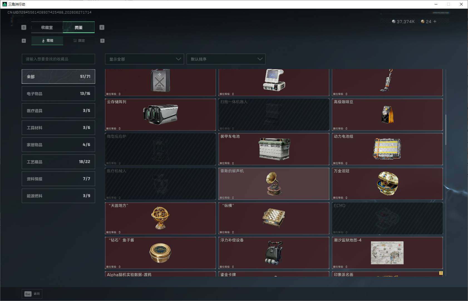Image resolution: width=468 pixels, height=301 pixels.
Task: Click the plus icon beside the 24 currency
Action: coord(435,21)
